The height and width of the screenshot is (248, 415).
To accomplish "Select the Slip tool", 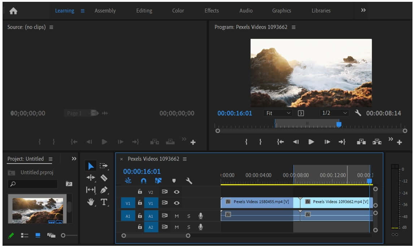I will [91, 190].
